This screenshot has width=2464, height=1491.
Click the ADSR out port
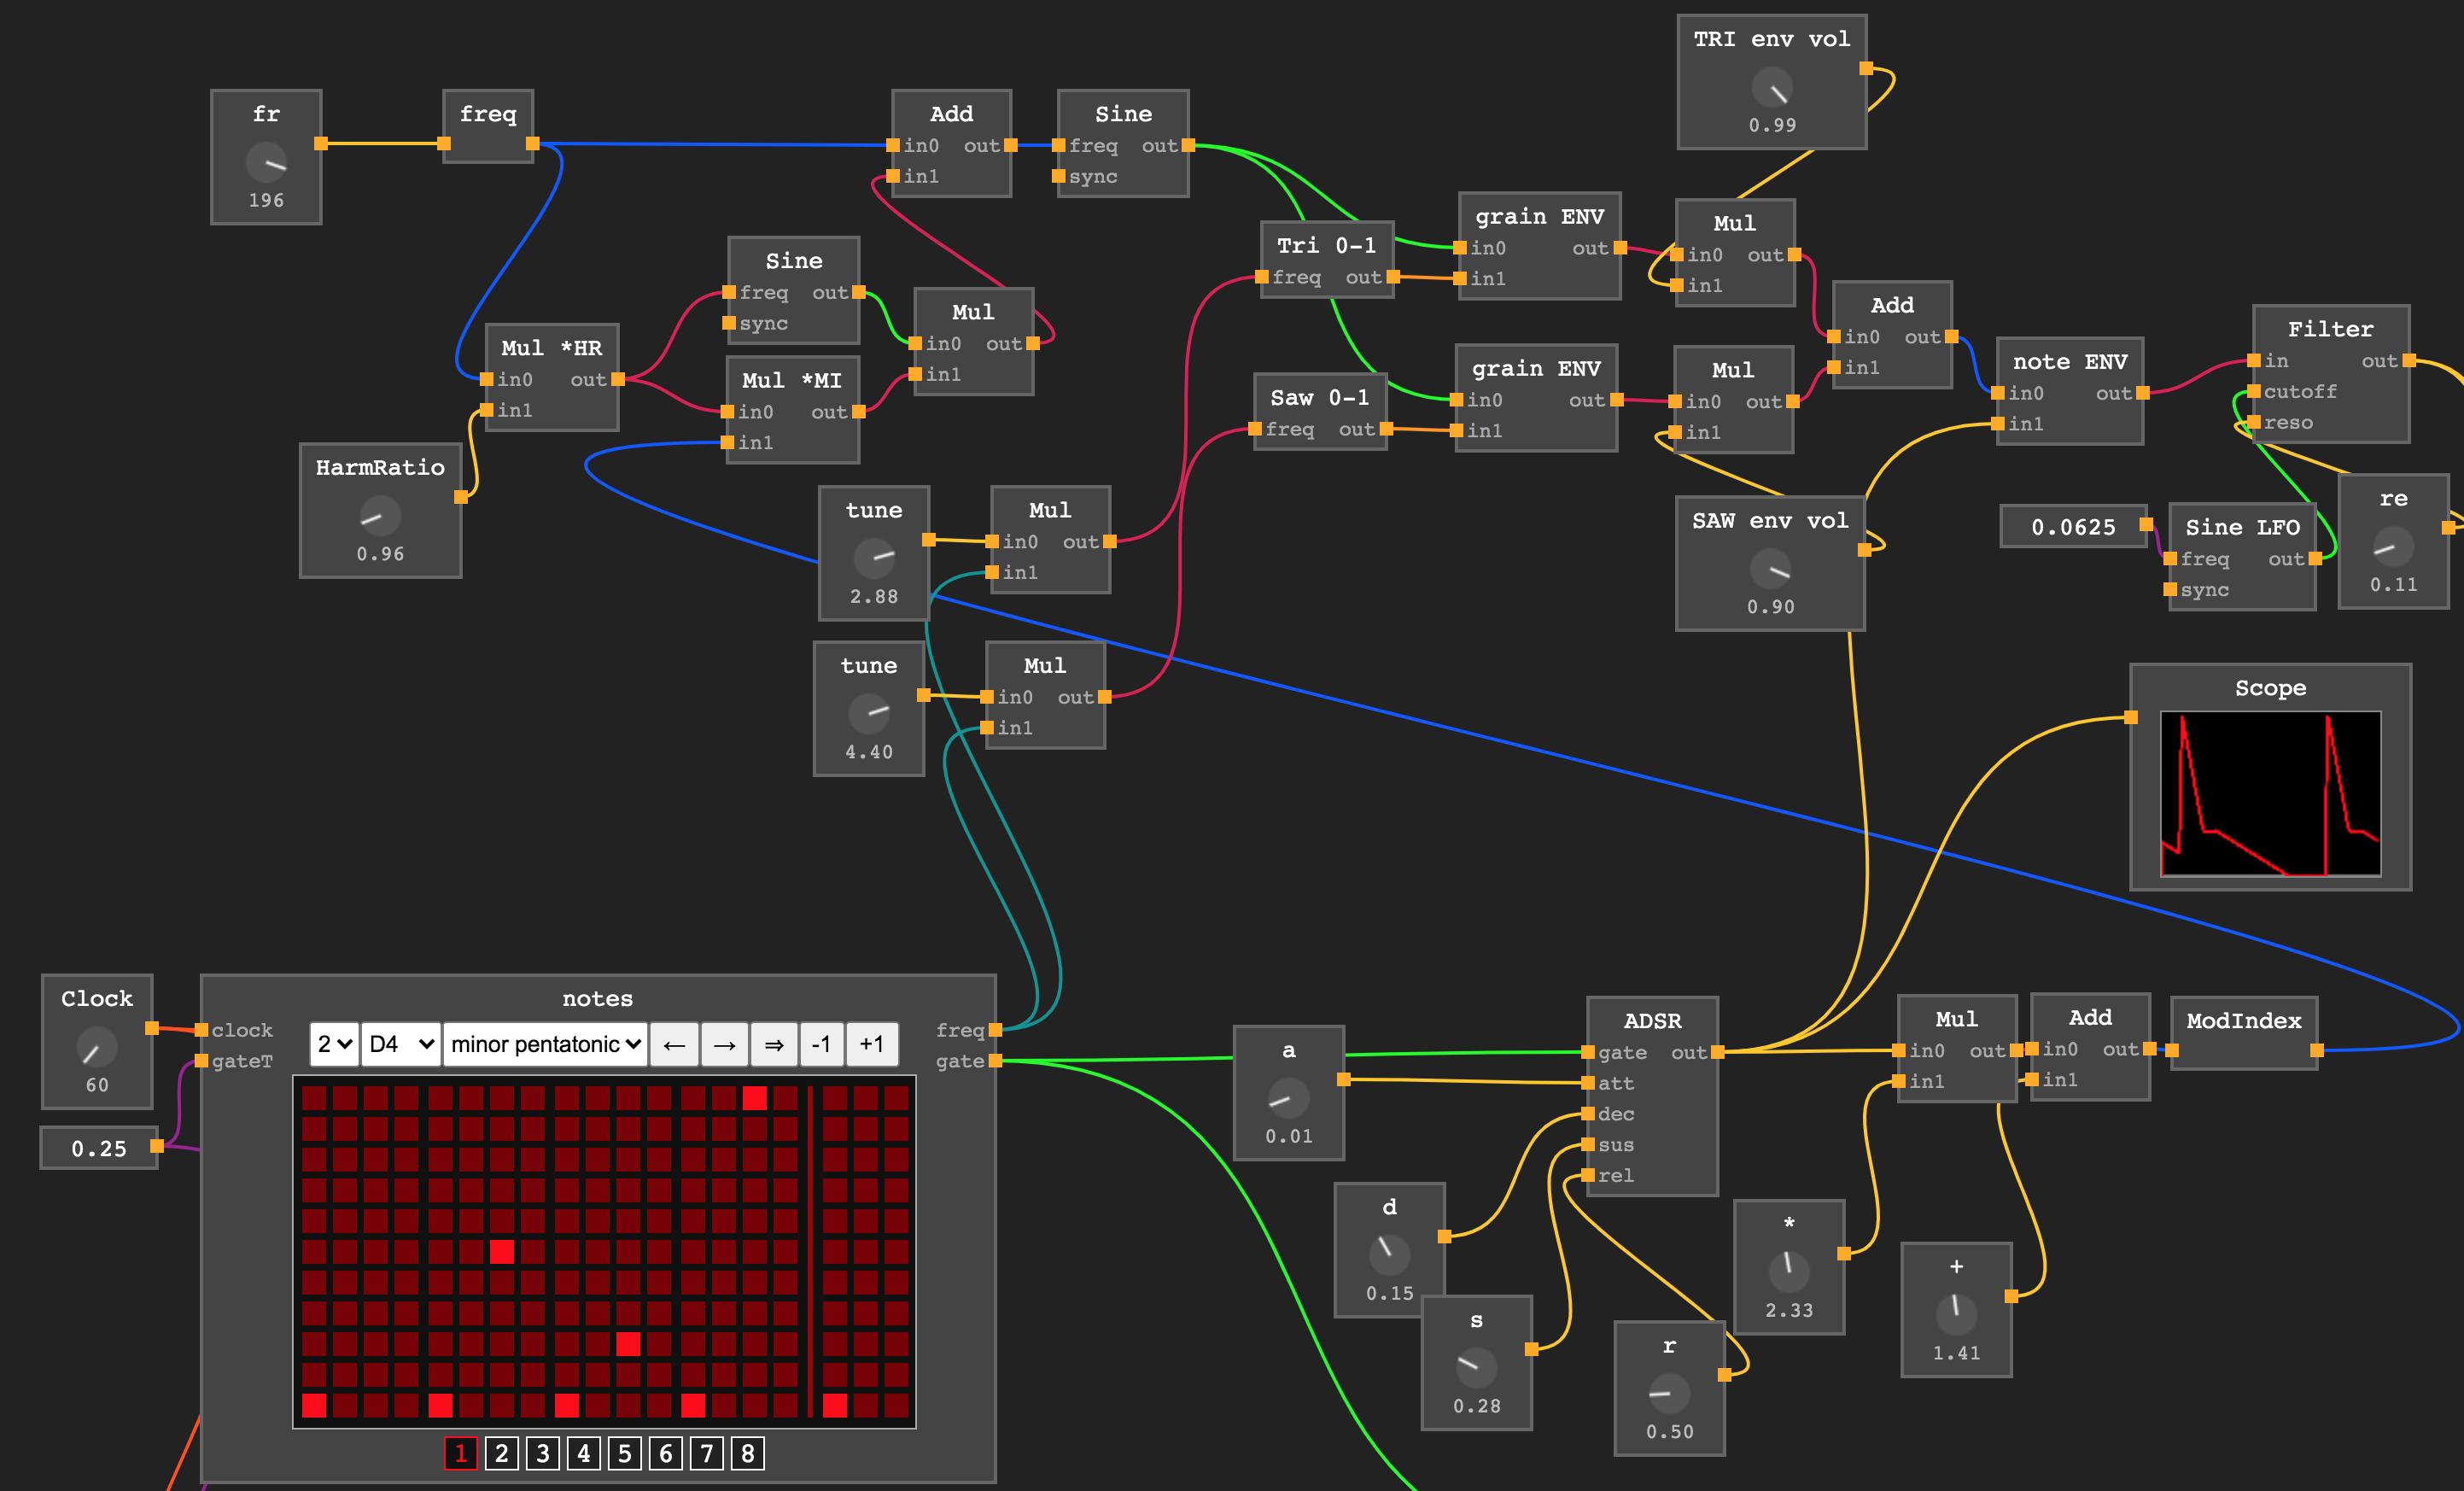coord(1717,1052)
